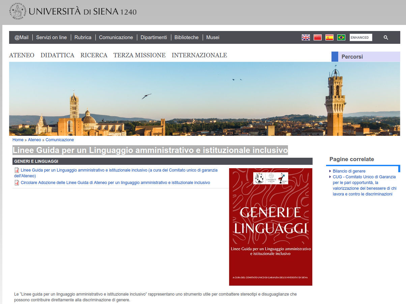Open search with the magnifier icon
The image size is (406, 304).
pyautogui.click(x=386, y=37)
